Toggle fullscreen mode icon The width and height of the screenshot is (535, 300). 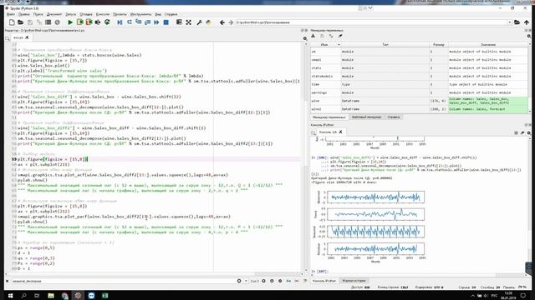[188, 22]
